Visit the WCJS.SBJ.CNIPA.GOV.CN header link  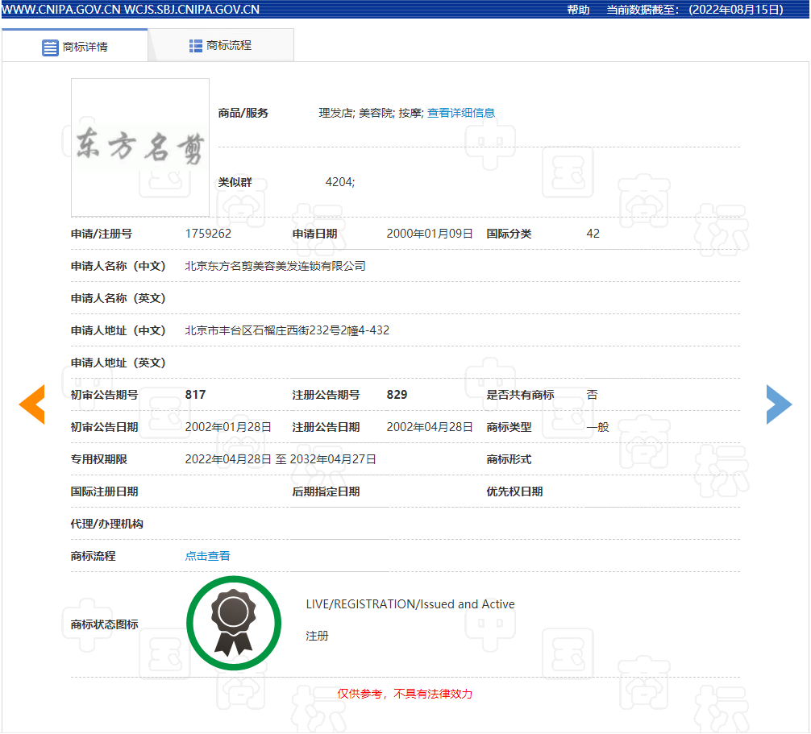point(192,10)
